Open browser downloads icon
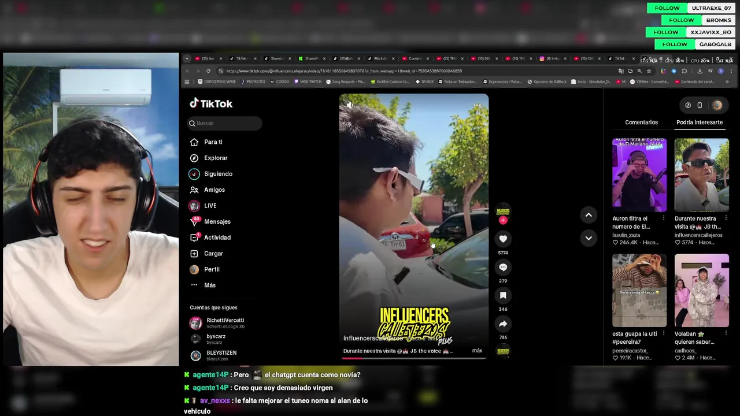 [700, 71]
